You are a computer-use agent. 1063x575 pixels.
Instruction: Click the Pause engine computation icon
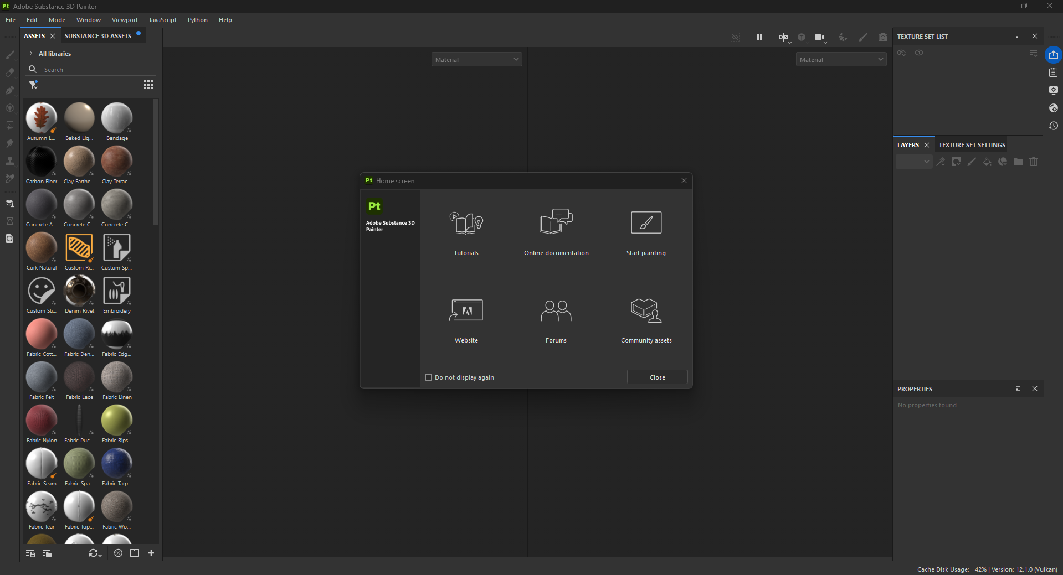(x=759, y=37)
